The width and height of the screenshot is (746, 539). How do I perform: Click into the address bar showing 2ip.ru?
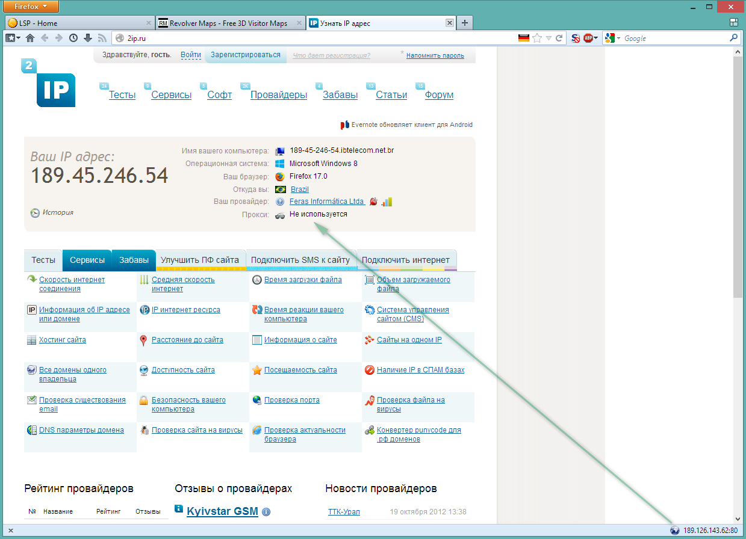point(313,38)
